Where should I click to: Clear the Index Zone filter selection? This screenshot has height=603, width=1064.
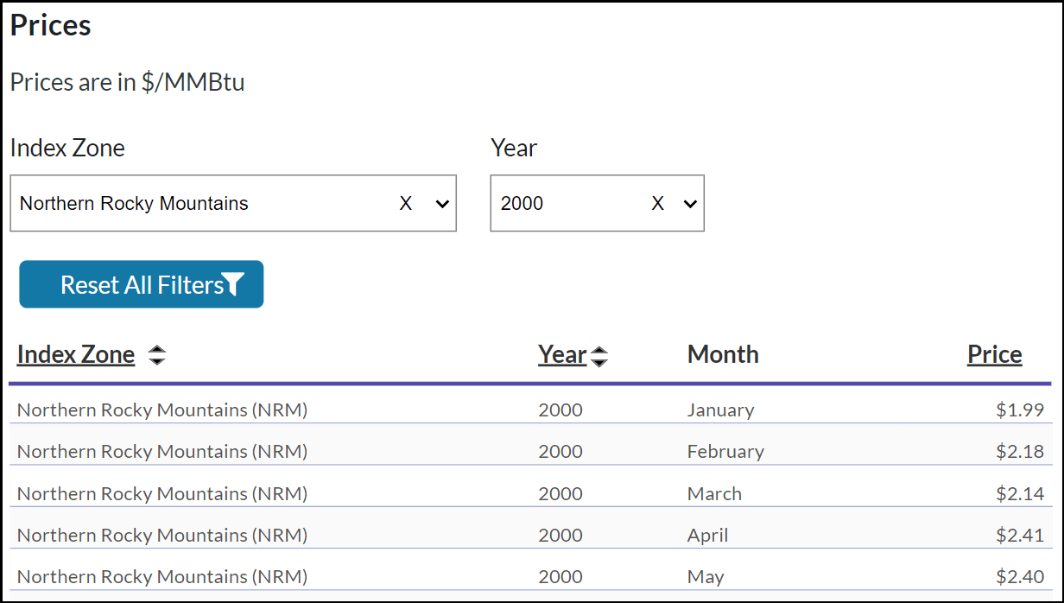pyautogui.click(x=406, y=204)
